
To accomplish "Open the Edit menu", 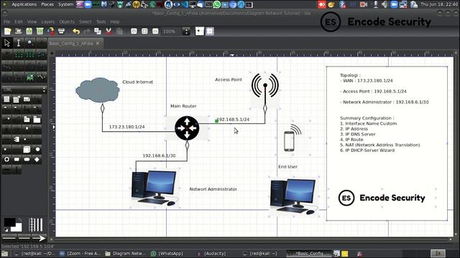I will 19,21.
